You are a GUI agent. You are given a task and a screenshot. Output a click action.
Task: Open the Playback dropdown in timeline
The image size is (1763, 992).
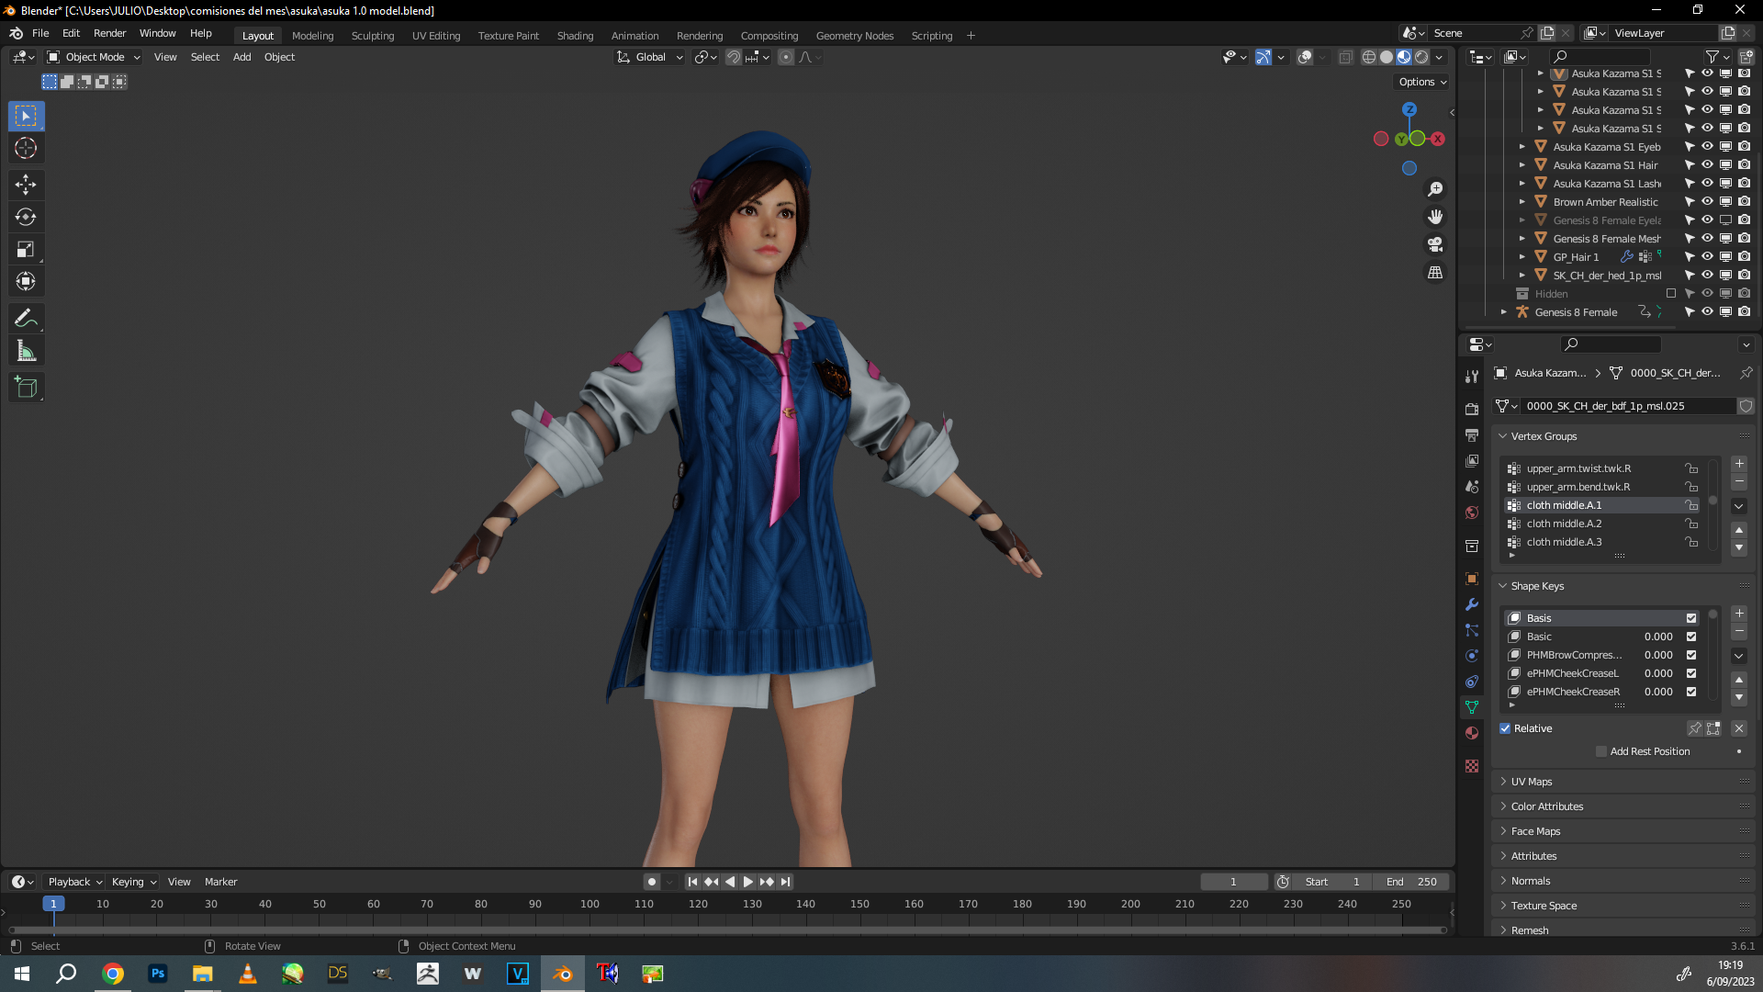pyautogui.click(x=74, y=882)
